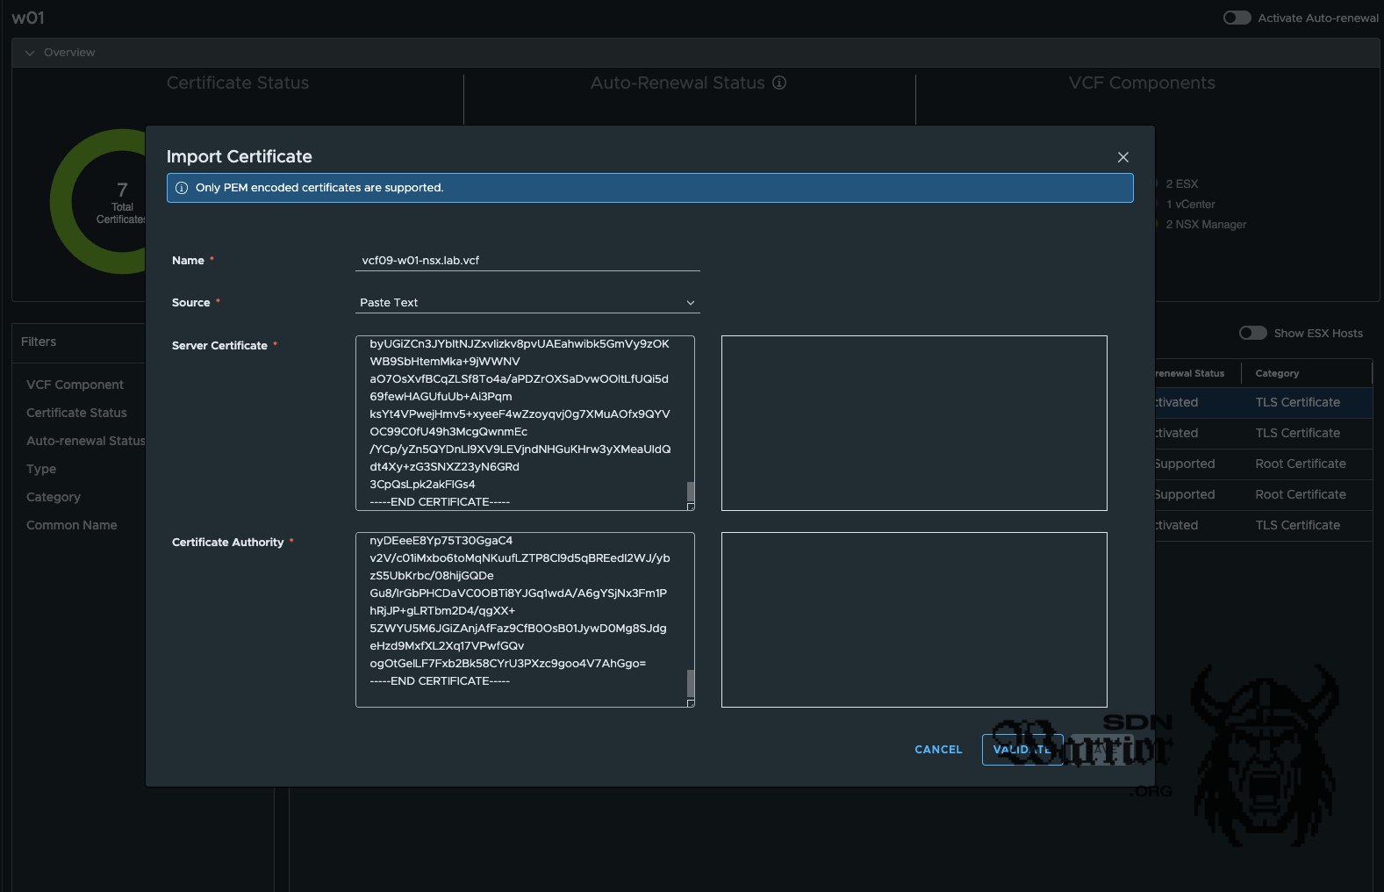Select VCF Component filter
Screen dimensions: 1384x892
coord(75,385)
